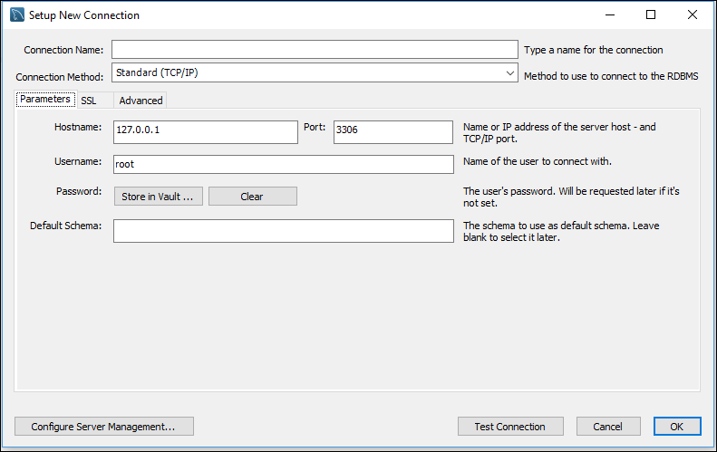Click the 'Connection Method:' label
The height and width of the screenshot is (452, 717).
click(x=60, y=77)
